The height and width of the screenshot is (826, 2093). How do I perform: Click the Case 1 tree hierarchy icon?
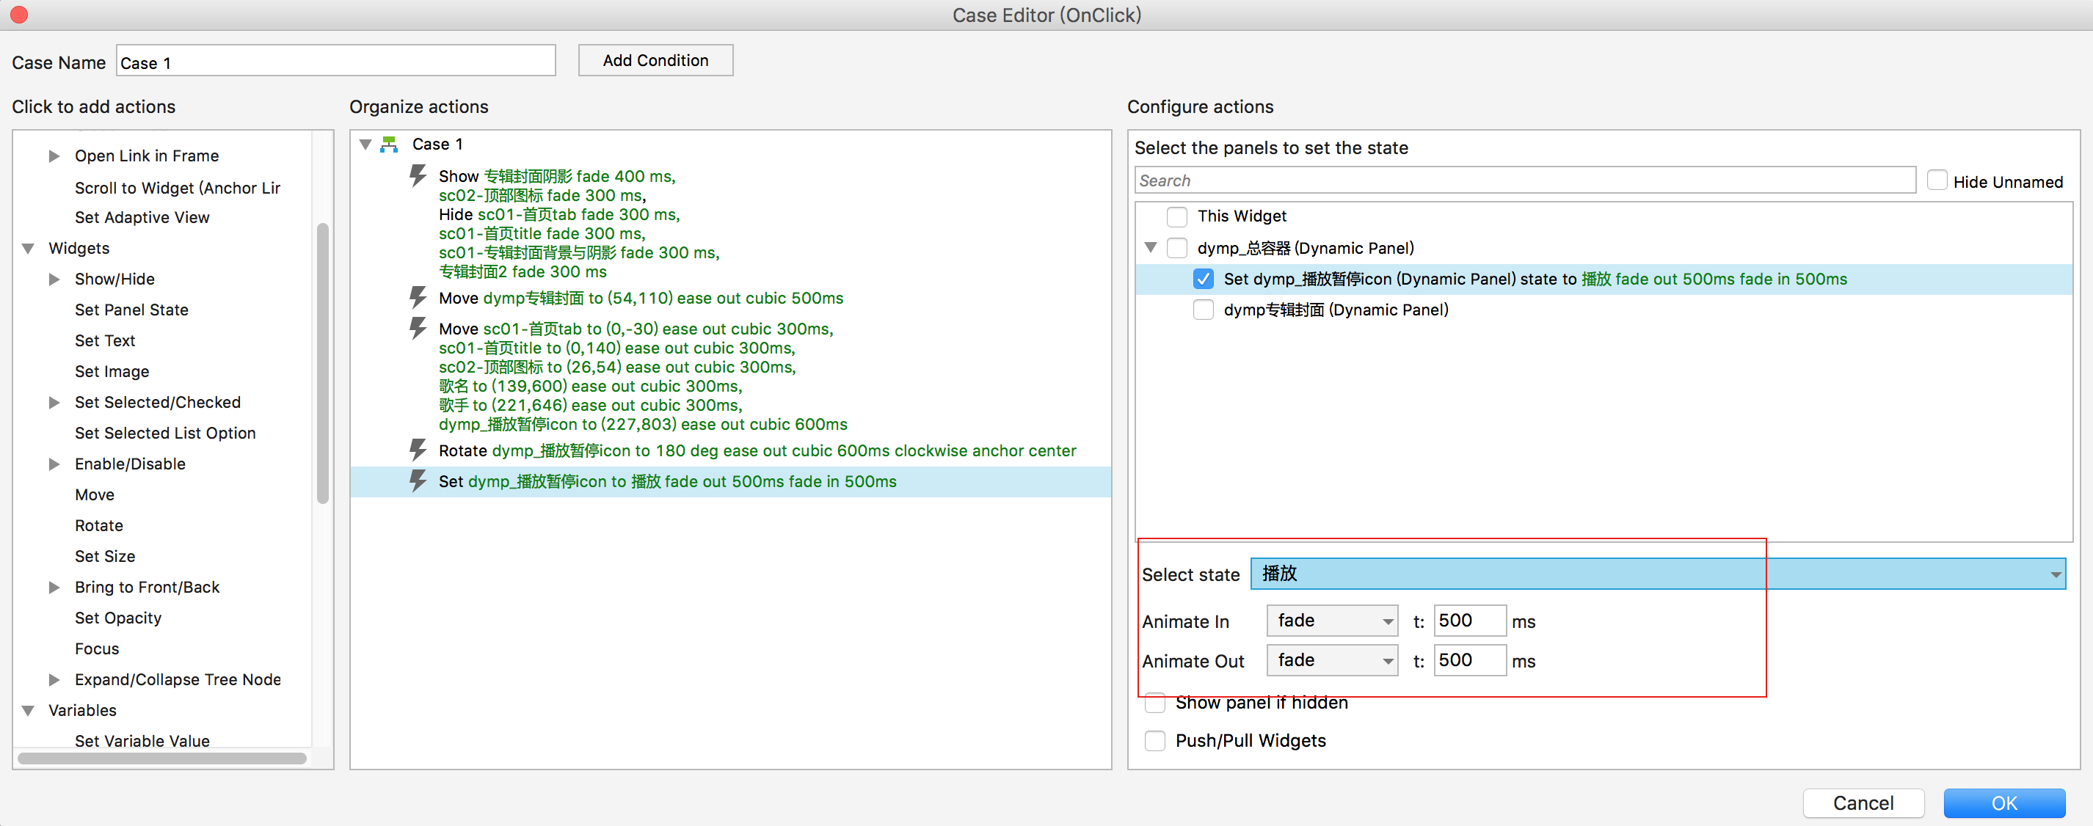click(x=389, y=145)
